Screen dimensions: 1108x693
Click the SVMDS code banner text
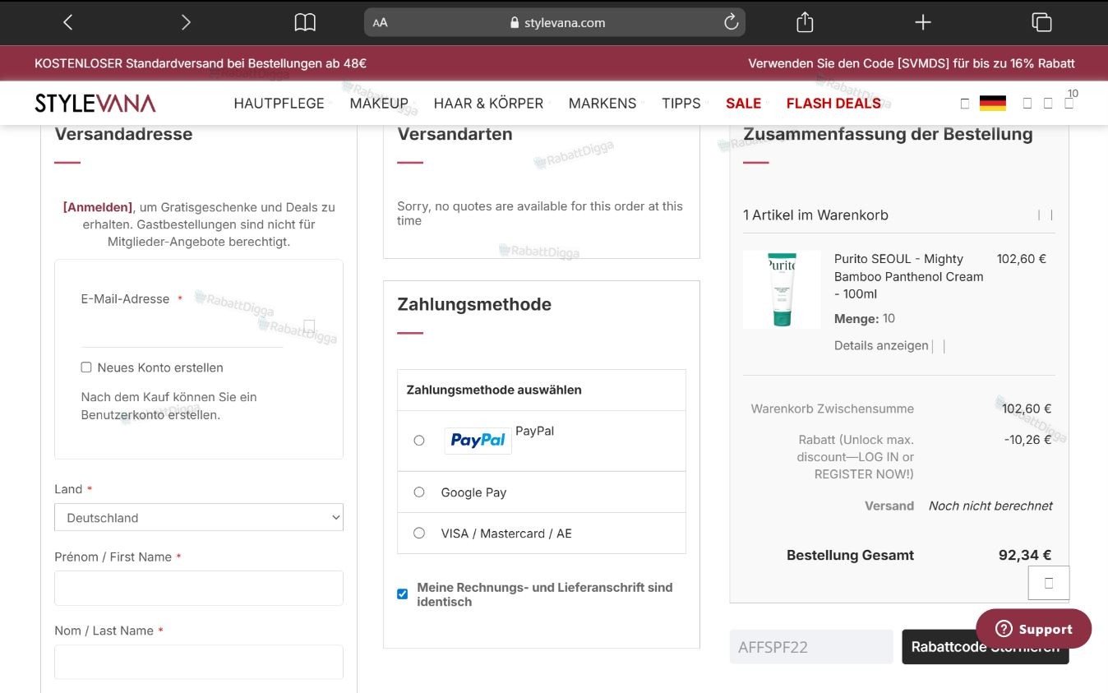click(x=912, y=63)
